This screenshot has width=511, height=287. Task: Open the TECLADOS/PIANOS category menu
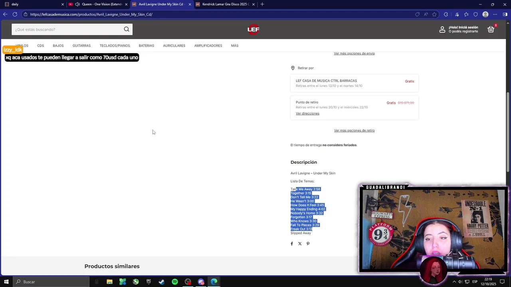click(x=115, y=46)
